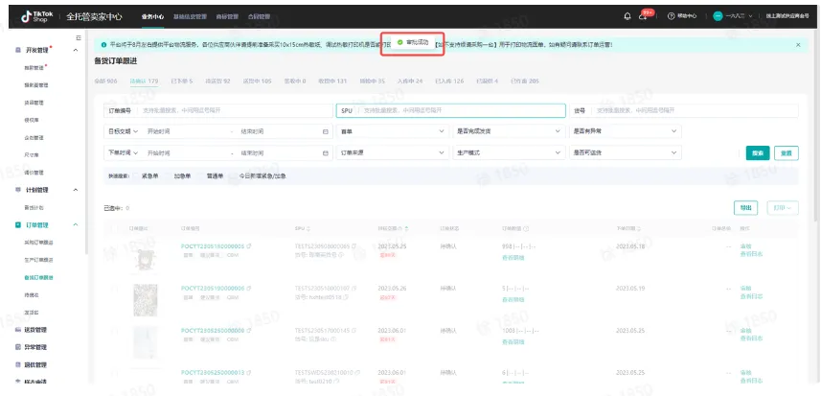Copy SPU TESTS230517000145
This screenshot has height=396, width=821.
[354, 331]
